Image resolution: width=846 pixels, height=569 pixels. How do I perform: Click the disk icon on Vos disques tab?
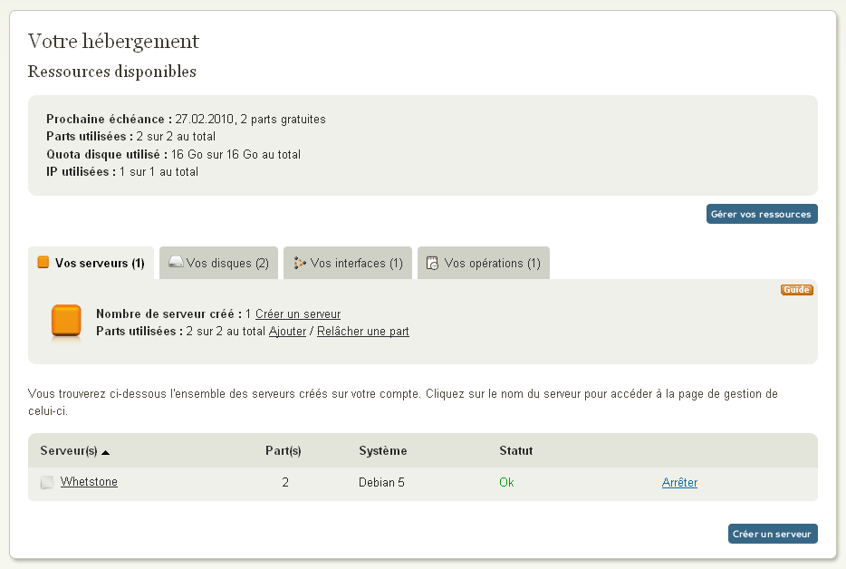coord(176,263)
